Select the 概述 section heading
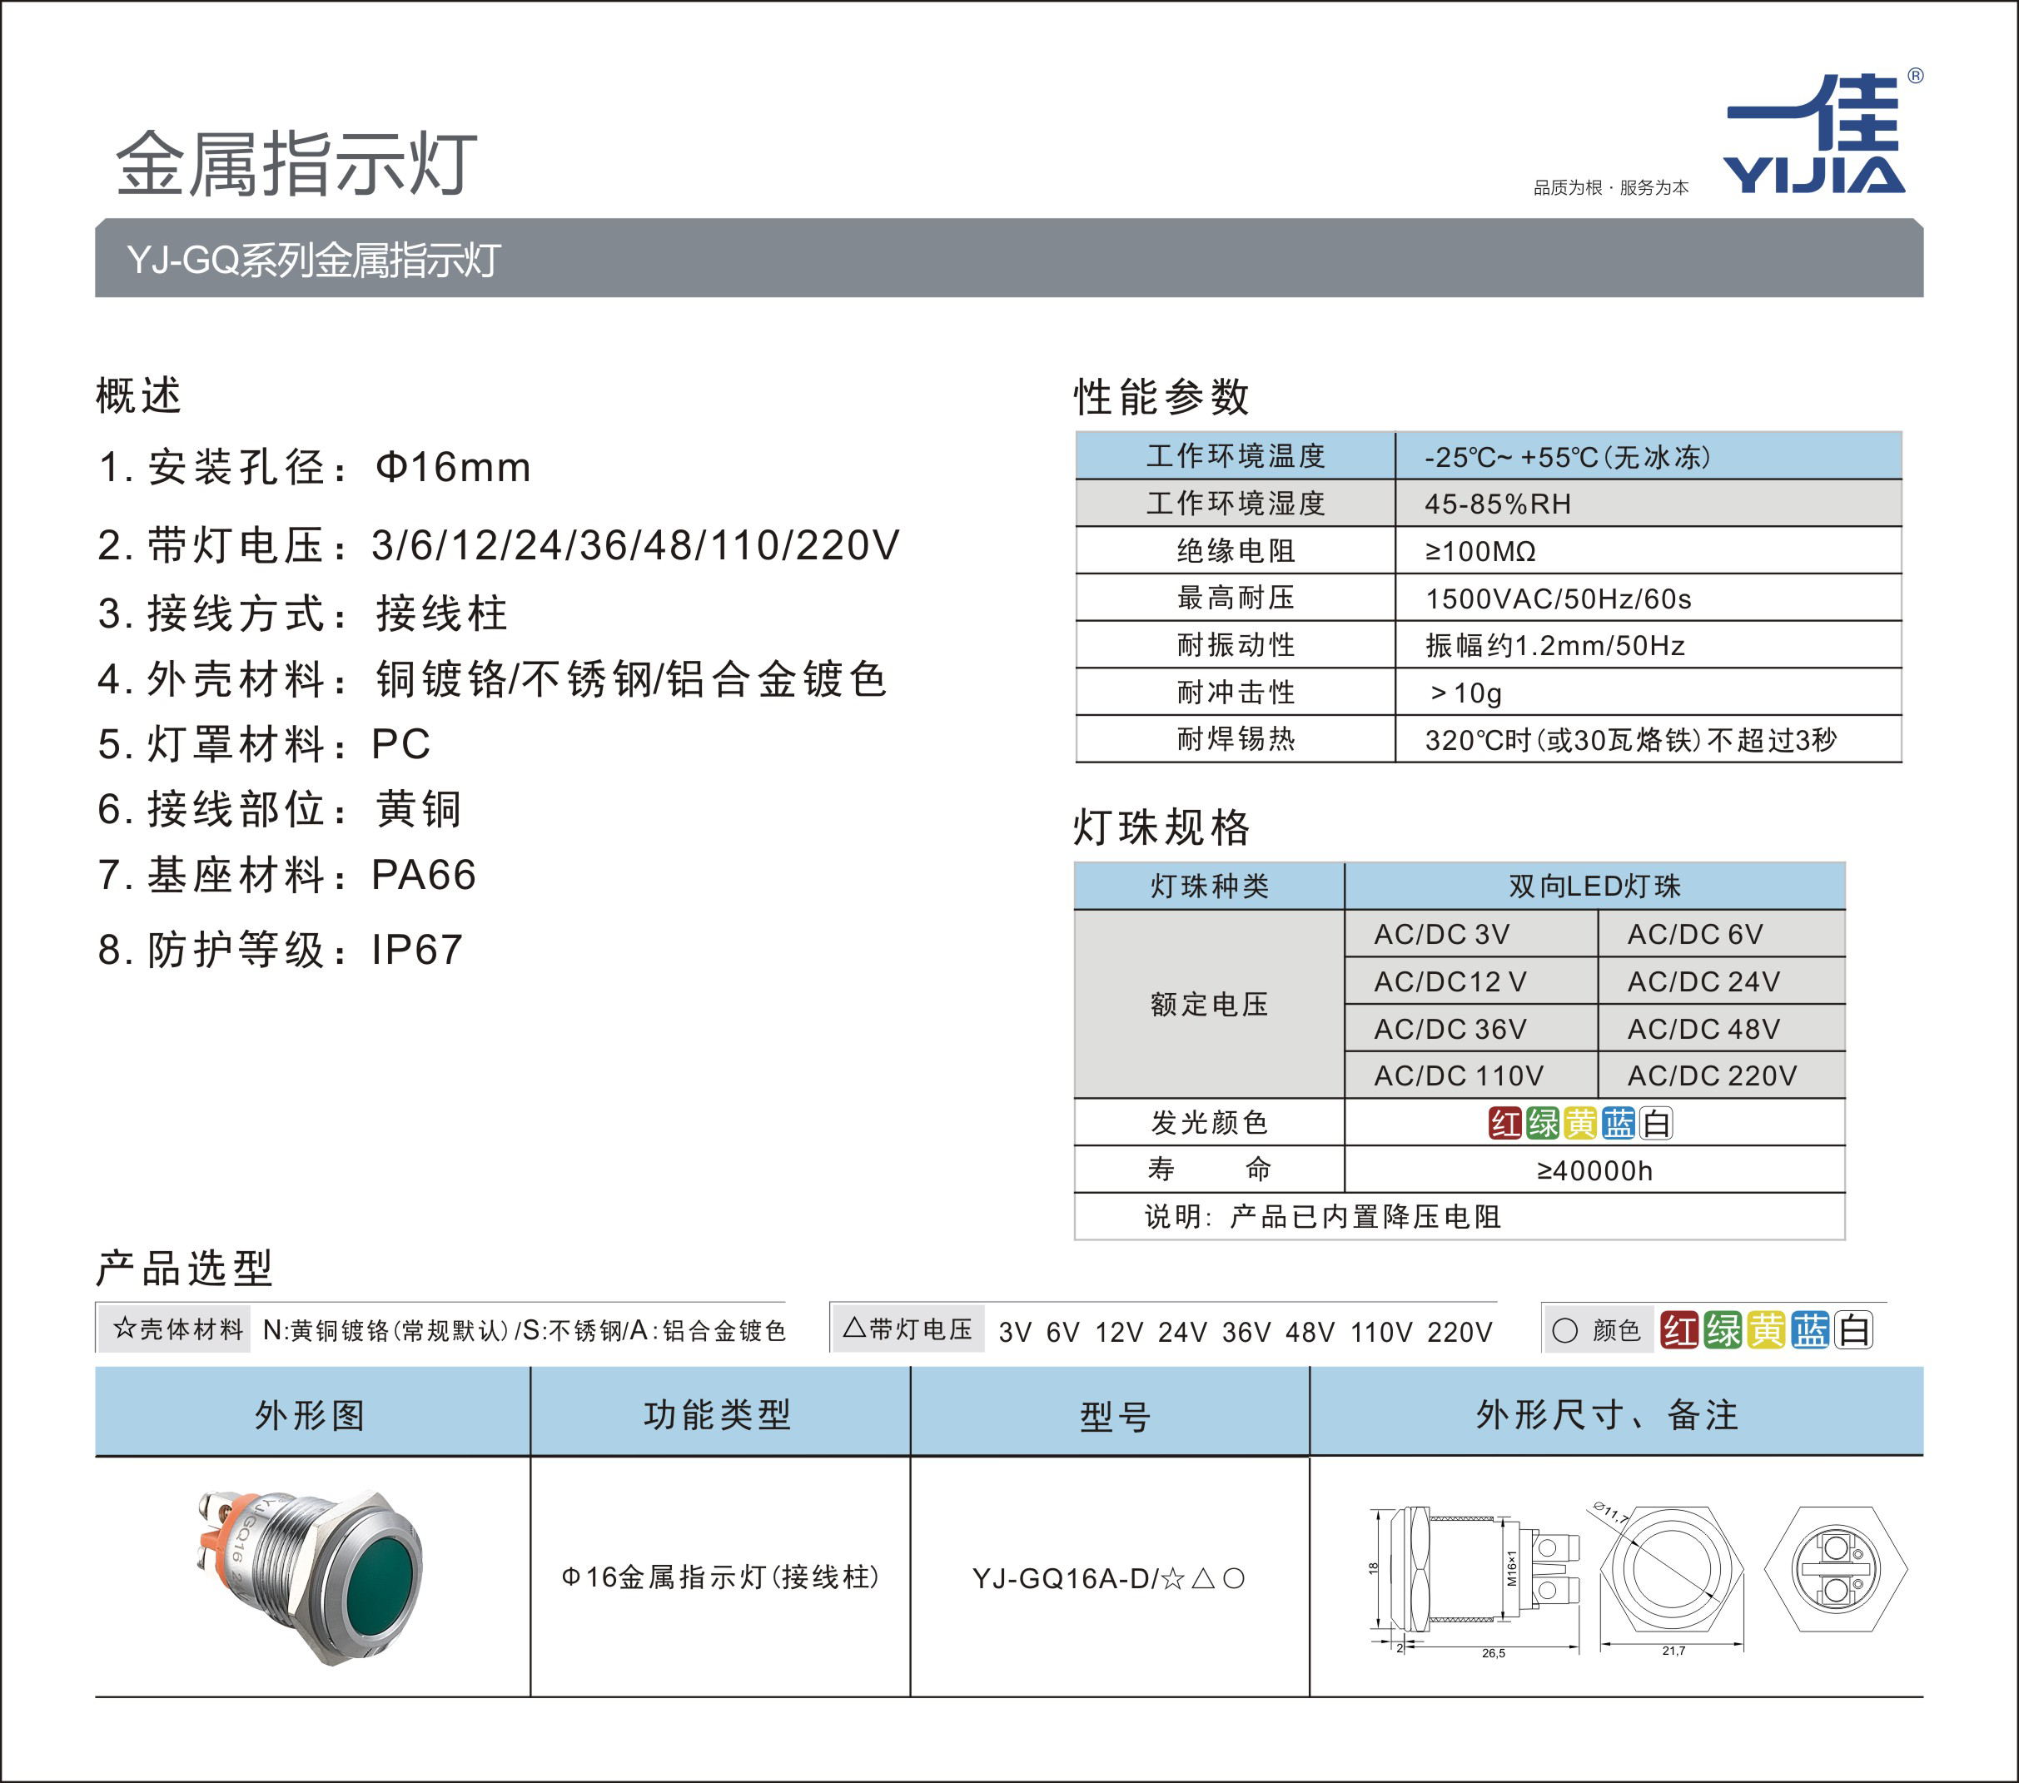 [138, 396]
